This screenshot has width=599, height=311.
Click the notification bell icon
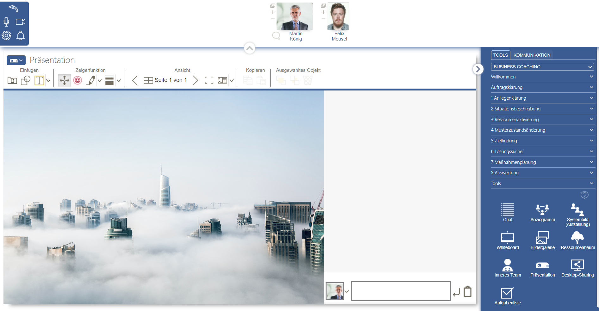[21, 35]
